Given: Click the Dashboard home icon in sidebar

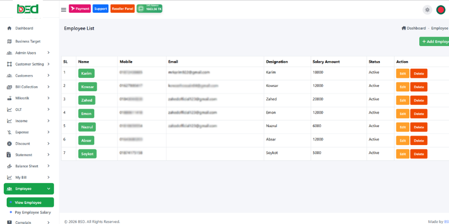Looking at the screenshot, I should point(10,28).
